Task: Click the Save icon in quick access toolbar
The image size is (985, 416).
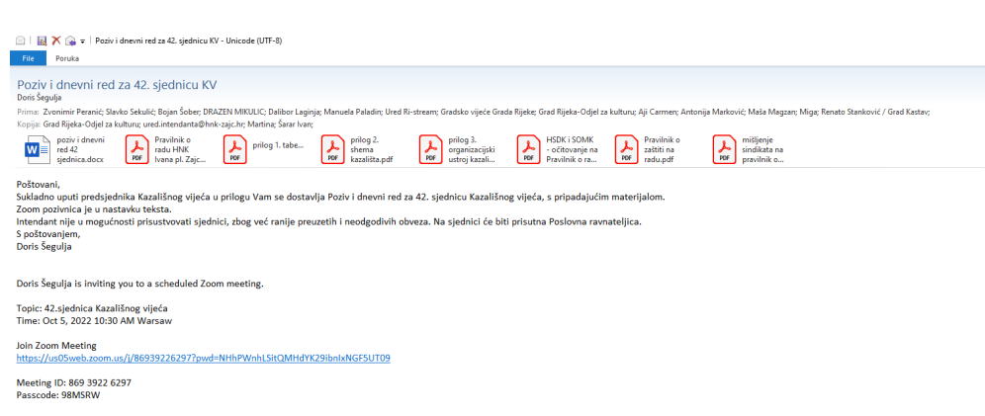Action: tap(42, 41)
